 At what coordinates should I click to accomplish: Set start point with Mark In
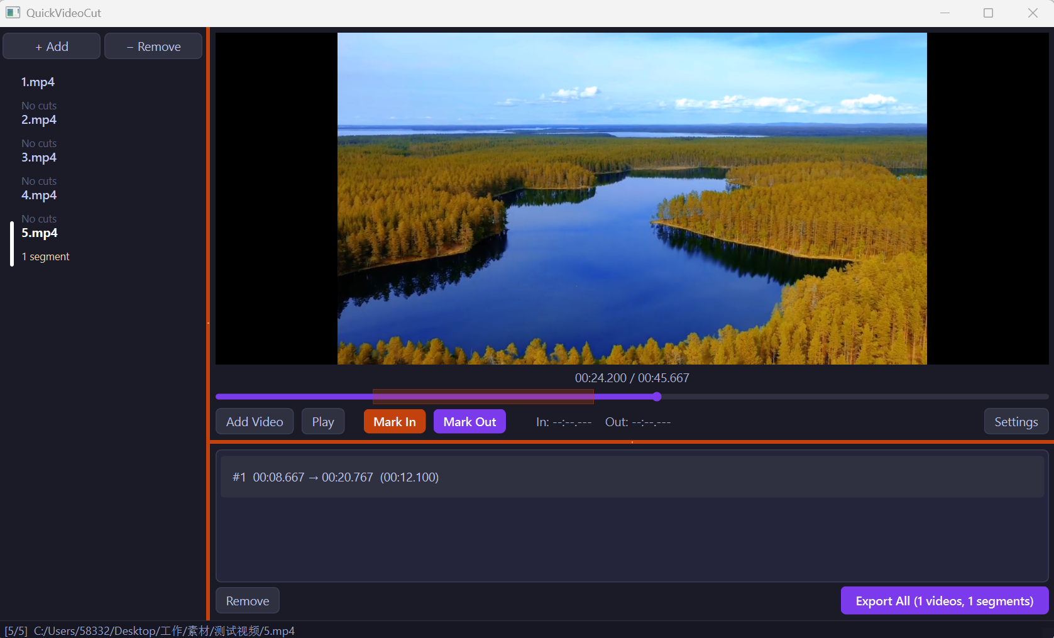395,422
